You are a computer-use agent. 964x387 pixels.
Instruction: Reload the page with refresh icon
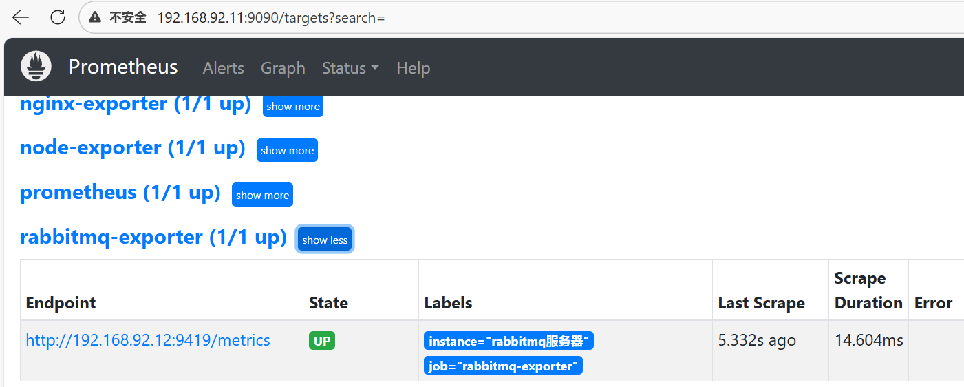[58, 18]
